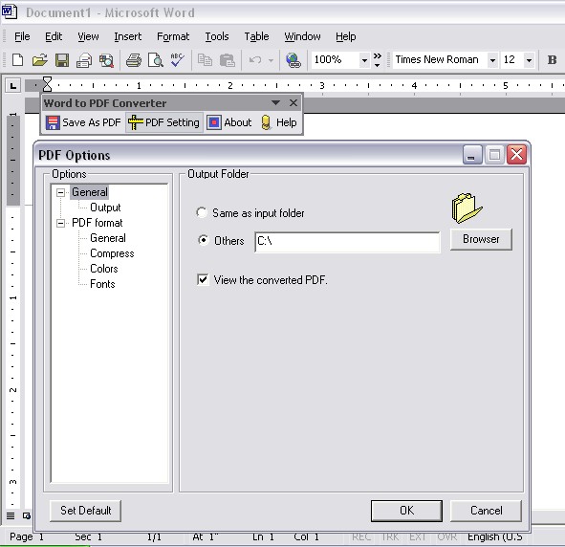Click Save As PDF in converter toolbar
The image size is (565, 547).
click(x=83, y=122)
